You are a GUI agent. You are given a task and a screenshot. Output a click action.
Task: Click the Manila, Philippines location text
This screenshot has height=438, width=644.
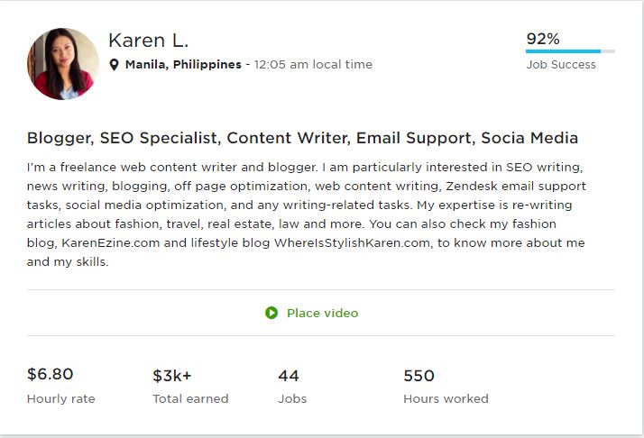pyautogui.click(x=183, y=65)
